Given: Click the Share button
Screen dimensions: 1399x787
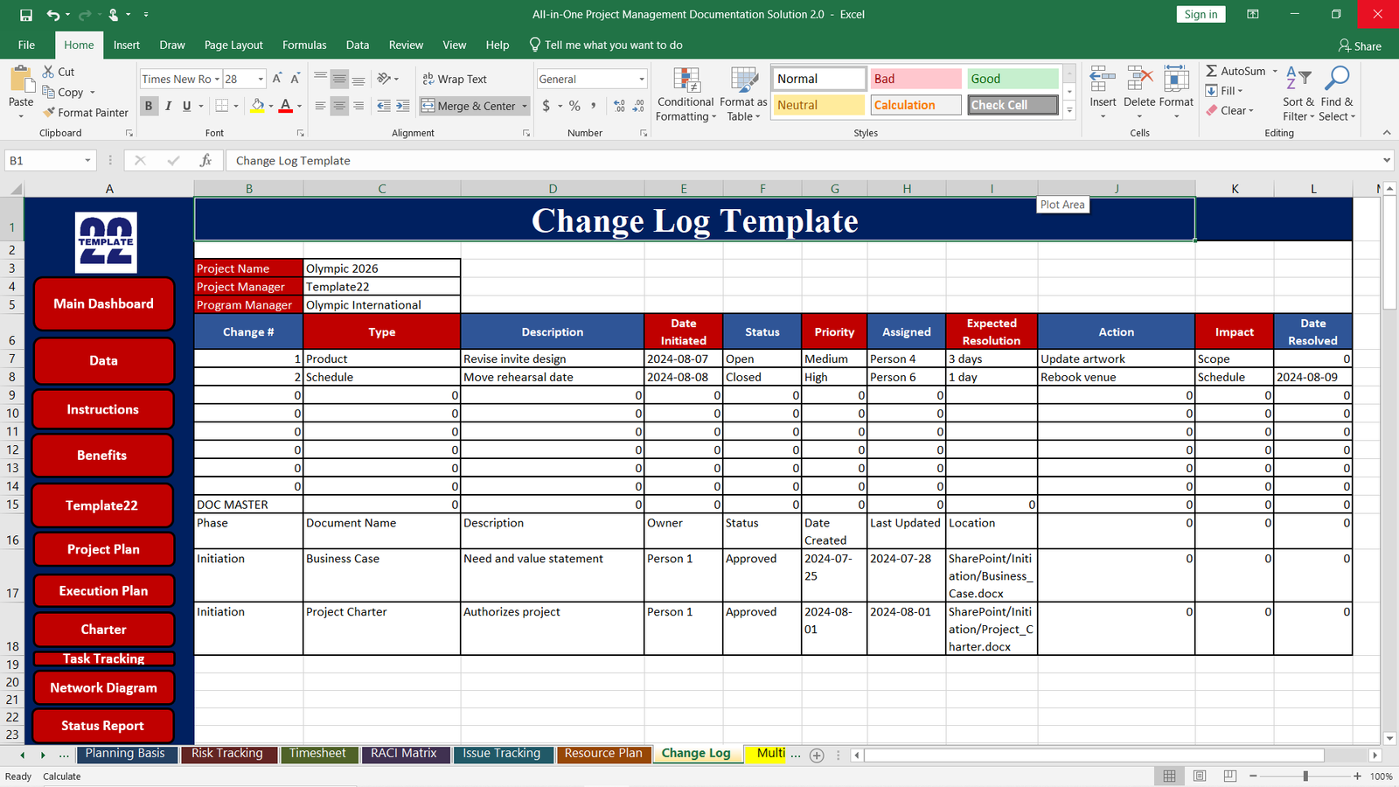Looking at the screenshot, I should click(x=1360, y=45).
